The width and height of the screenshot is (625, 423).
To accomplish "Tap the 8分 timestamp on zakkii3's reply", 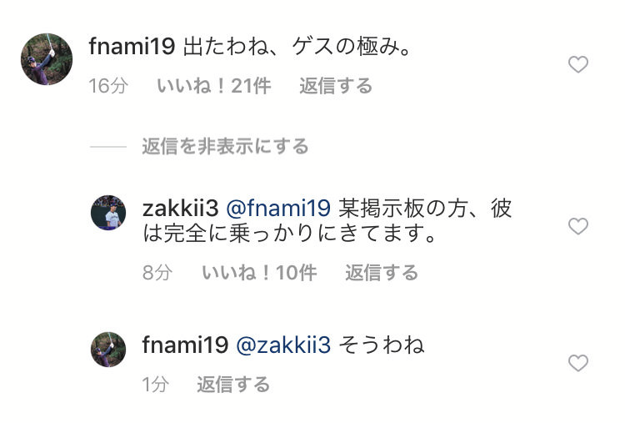I will coord(157,273).
